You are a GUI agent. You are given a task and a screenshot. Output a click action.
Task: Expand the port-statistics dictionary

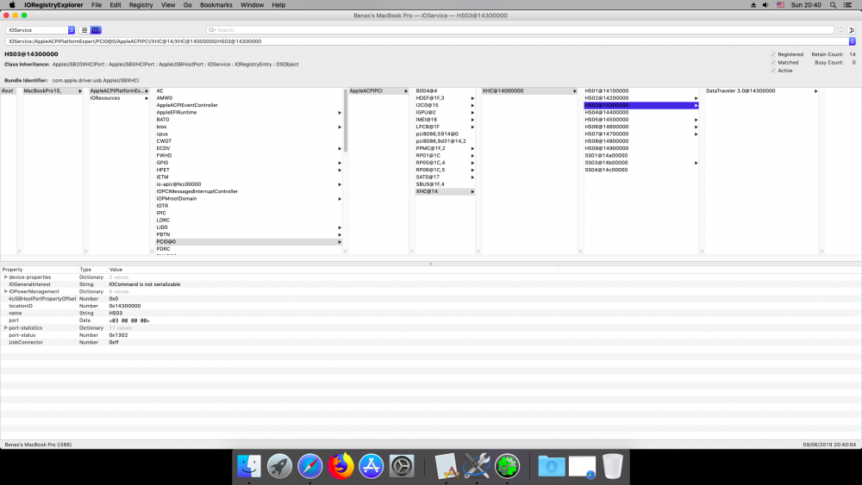point(6,328)
